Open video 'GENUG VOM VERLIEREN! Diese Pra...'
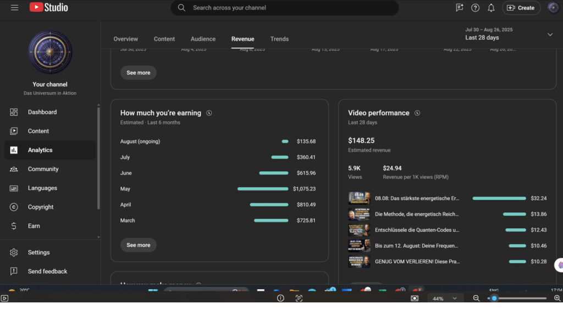The height and width of the screenshot is (321, 563). (x=417, y=262)
